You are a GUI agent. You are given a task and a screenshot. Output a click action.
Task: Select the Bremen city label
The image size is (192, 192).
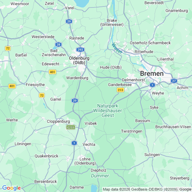[x=152, y=74]
